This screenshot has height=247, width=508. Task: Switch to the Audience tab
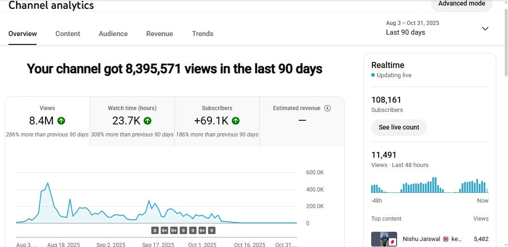(x=113, y=34)
